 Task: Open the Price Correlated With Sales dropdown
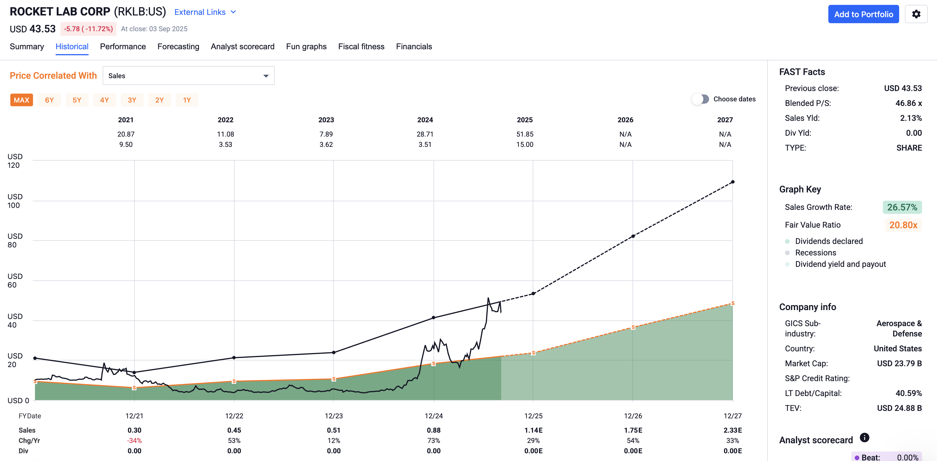pos(188,76)
